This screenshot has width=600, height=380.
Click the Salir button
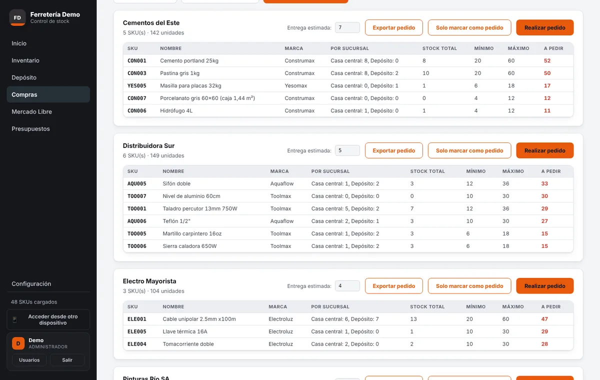(67, 360)
